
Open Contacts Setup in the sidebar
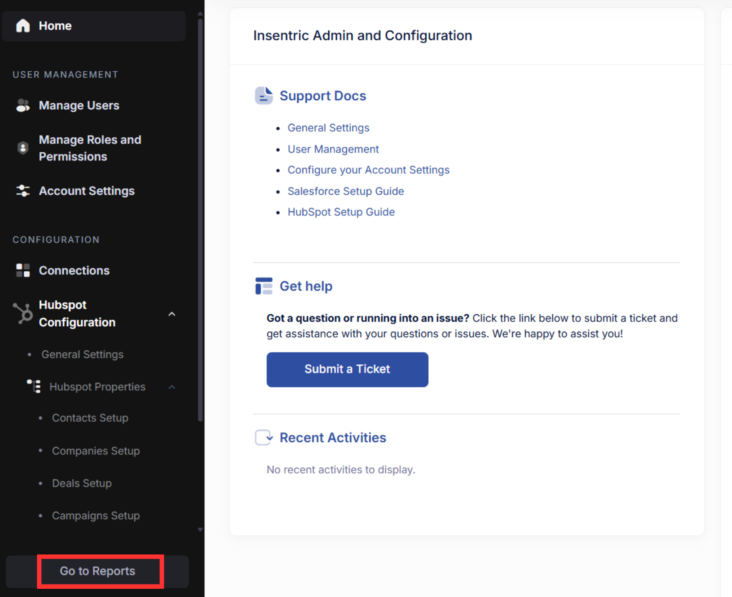tap(90, 417)
